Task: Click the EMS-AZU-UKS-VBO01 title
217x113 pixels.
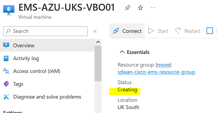Action: click(67, 7)
